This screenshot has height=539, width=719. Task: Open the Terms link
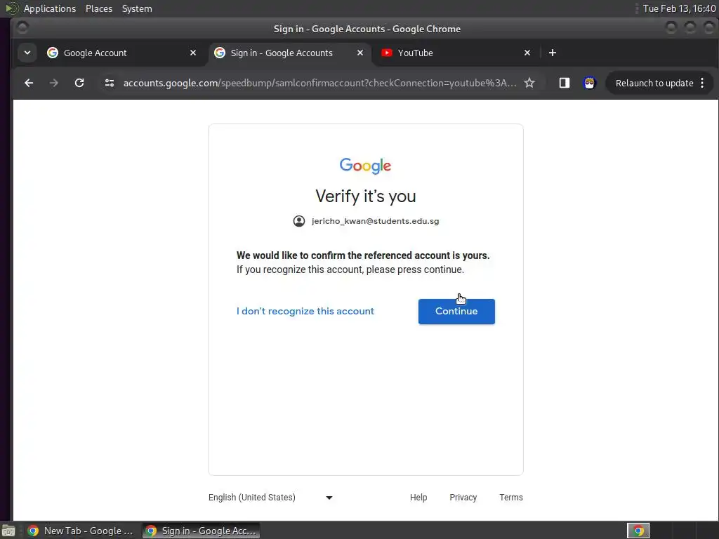tap(511, 498)
